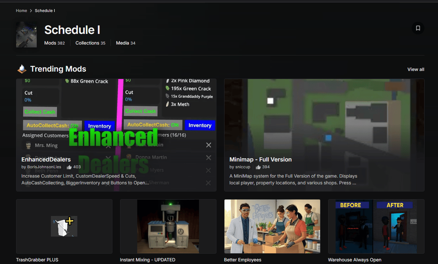Click the Trending Mods section heading
The image size is (438, 264).
(x=58, y=69)
